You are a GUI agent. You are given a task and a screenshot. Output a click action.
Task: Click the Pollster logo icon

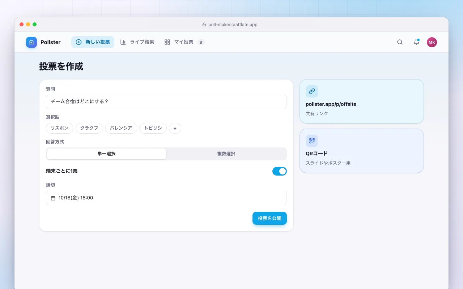(x=31, y=42)
